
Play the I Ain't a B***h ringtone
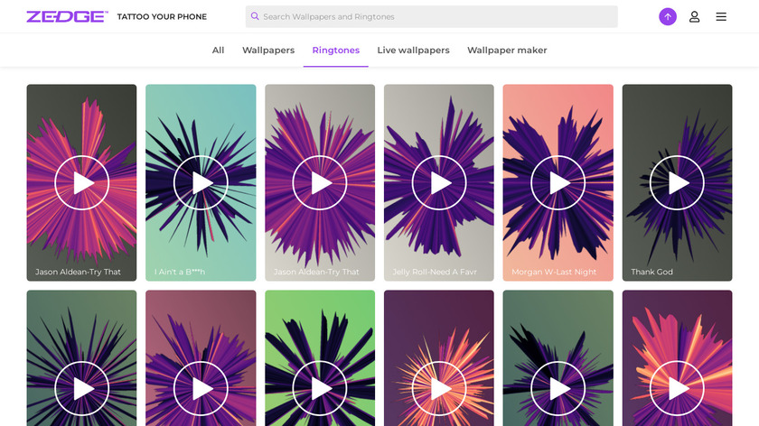click(x=201, y=183)
